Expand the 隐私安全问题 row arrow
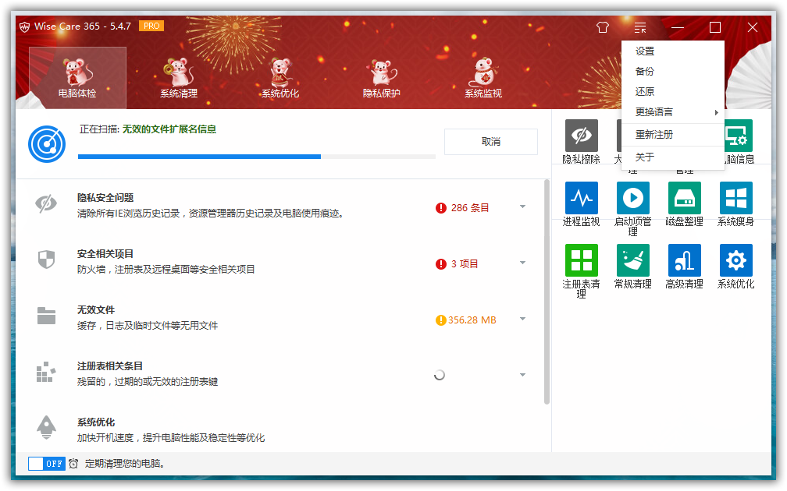Viewport: 787px width, 491px height. (522, 207)
